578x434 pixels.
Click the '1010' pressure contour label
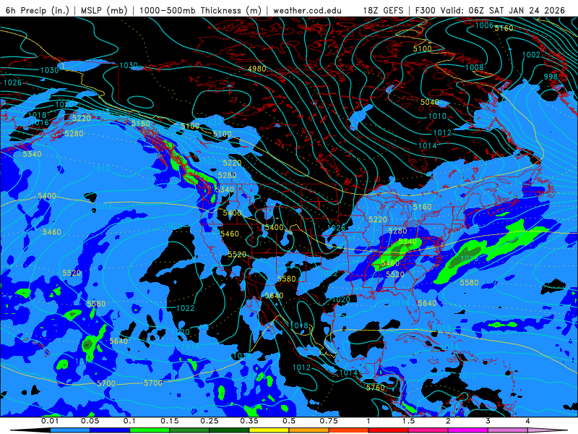pos(437,116)
